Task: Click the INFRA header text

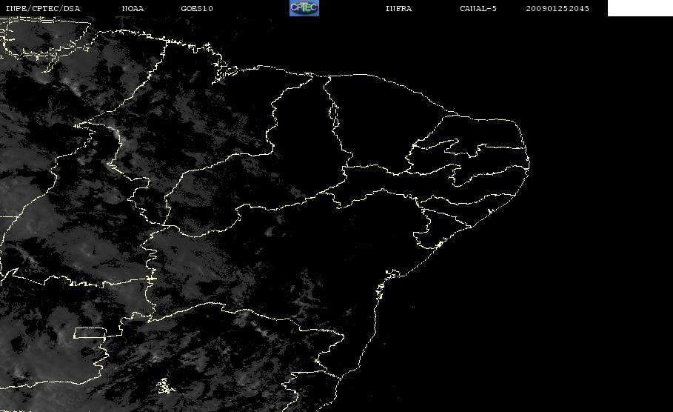Action: click(398, 9)
